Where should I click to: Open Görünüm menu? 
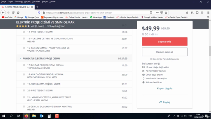pyautogui.click(x=18, y=2)
